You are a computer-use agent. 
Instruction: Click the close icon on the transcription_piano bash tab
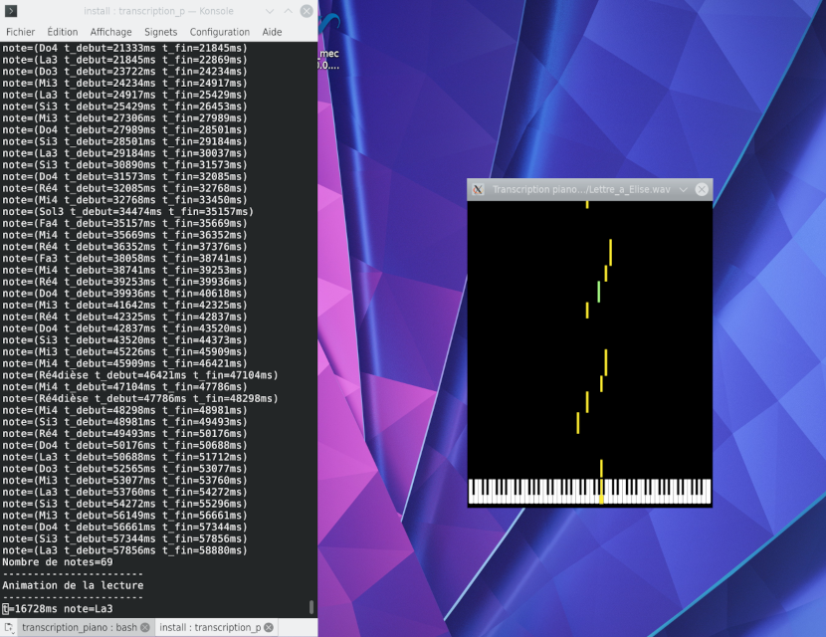[143, 628]
